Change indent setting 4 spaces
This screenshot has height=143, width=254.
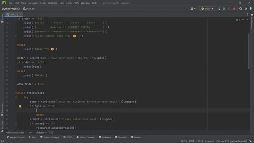(209, 141)
